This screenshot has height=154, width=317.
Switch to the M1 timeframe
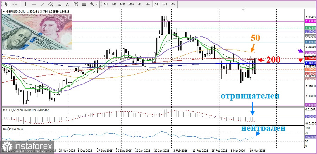tap(106, 4)
